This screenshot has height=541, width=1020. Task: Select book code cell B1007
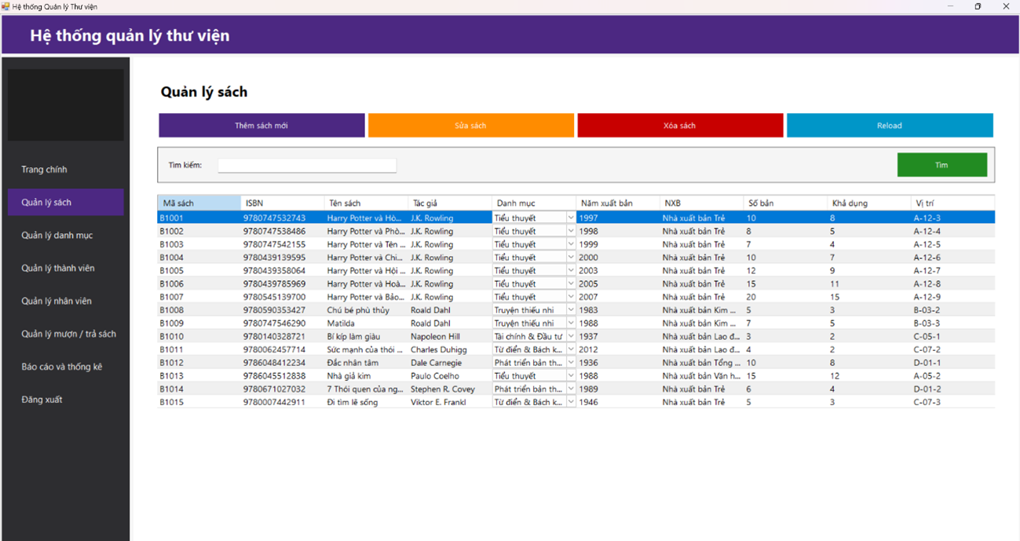(x=199, y=297)
